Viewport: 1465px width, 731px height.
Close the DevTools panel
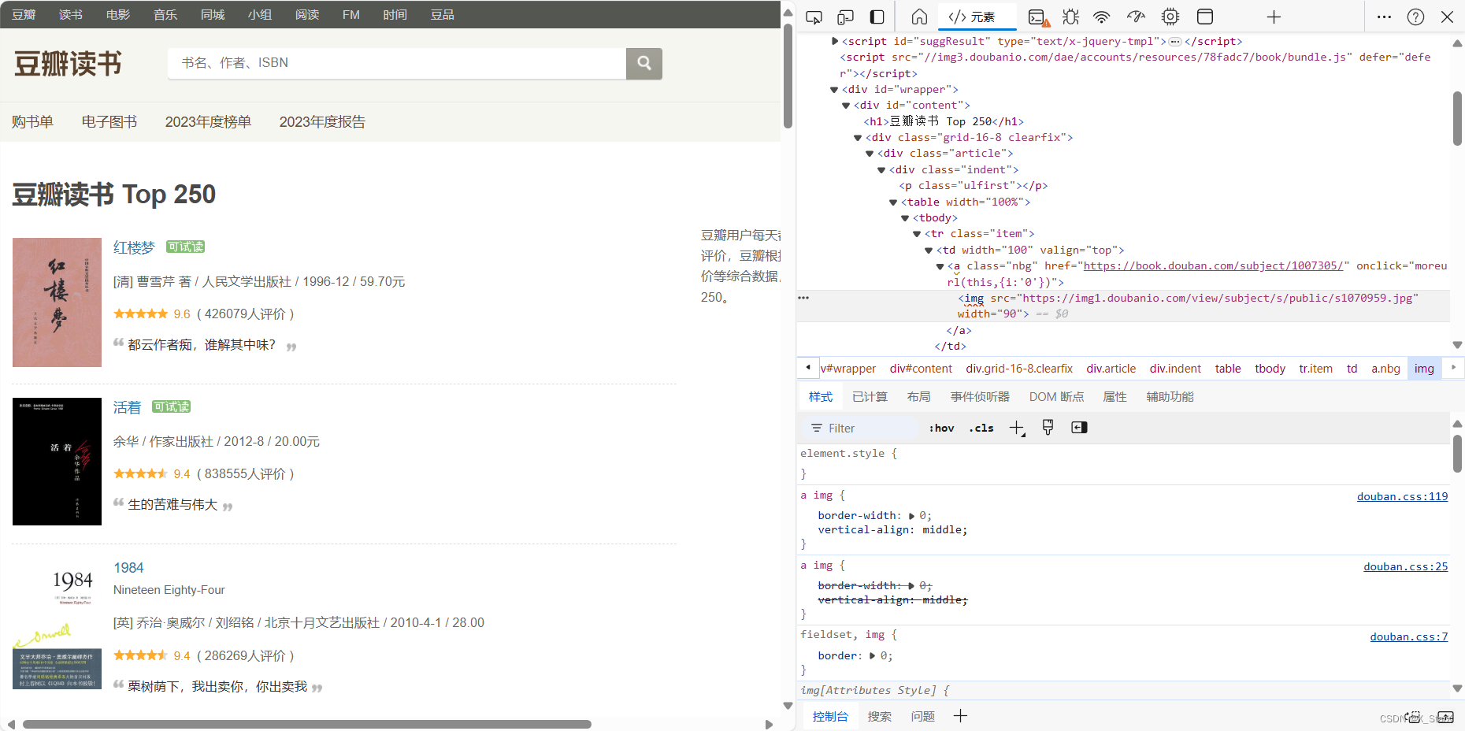click(1447, 17)
